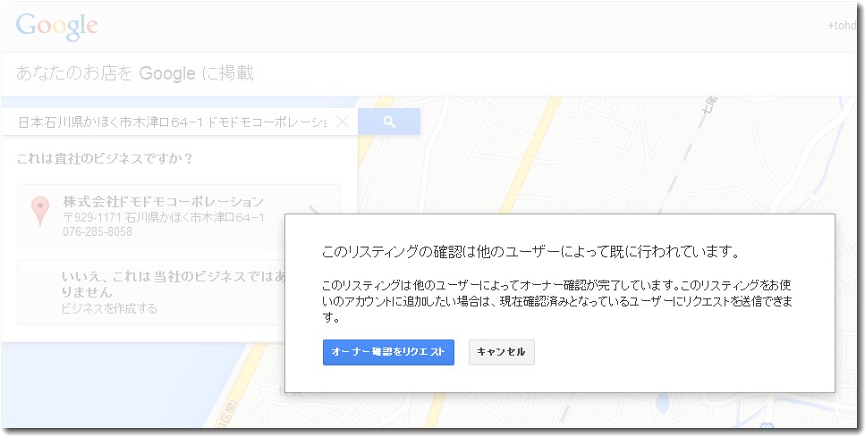The width and height of the screenshot is (865, 436).
Task: Click the キャンセル button in dialog
Action: (x=502, y=352)
